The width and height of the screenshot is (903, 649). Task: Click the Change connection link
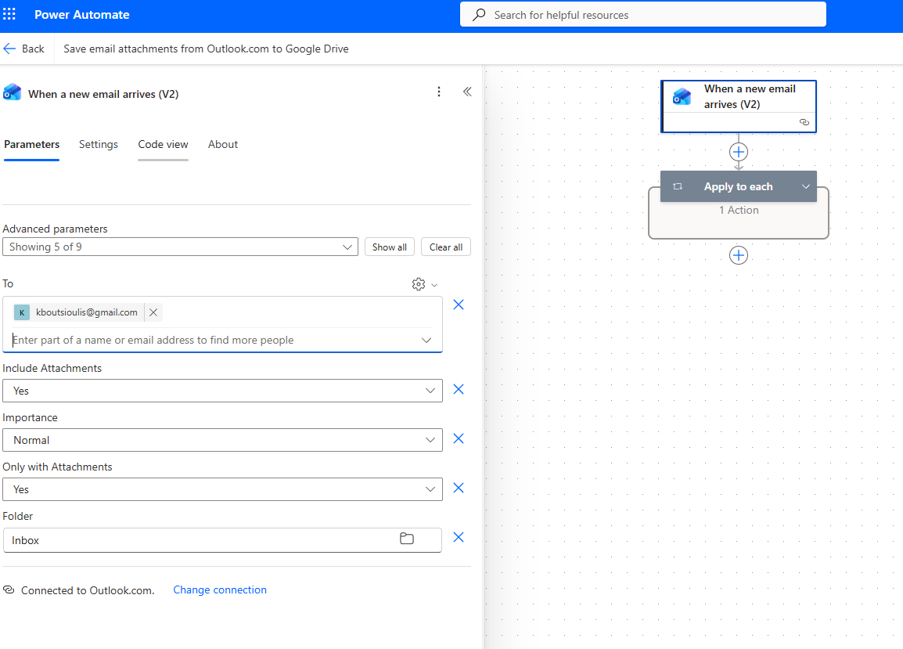(x=220, y=590)
